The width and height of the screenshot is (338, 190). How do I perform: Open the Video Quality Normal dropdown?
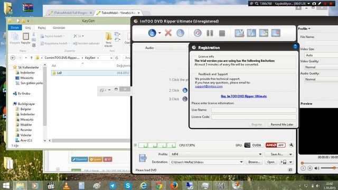click(x=321, y=67)
